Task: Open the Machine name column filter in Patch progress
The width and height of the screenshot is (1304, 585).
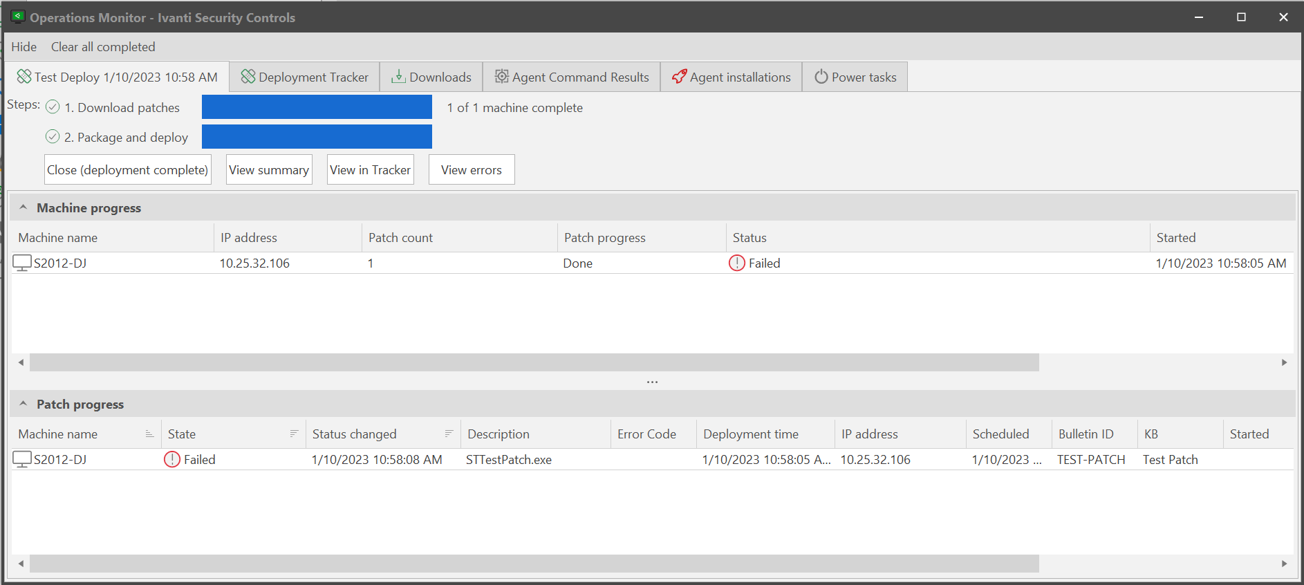Action: [x=149, y=434]
